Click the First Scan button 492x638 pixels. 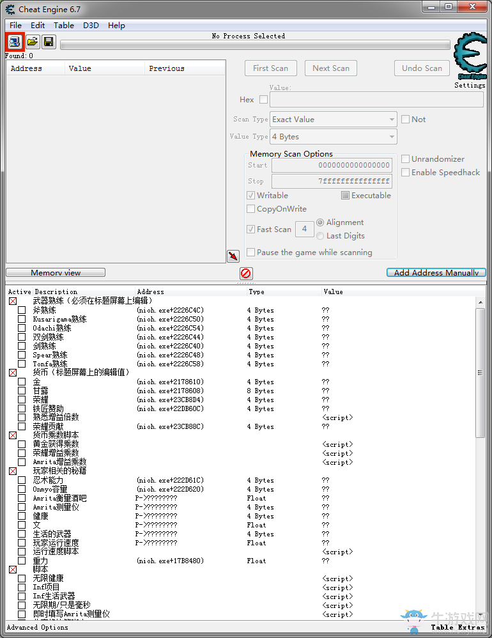pyautogui.click(x=271, y=68)
